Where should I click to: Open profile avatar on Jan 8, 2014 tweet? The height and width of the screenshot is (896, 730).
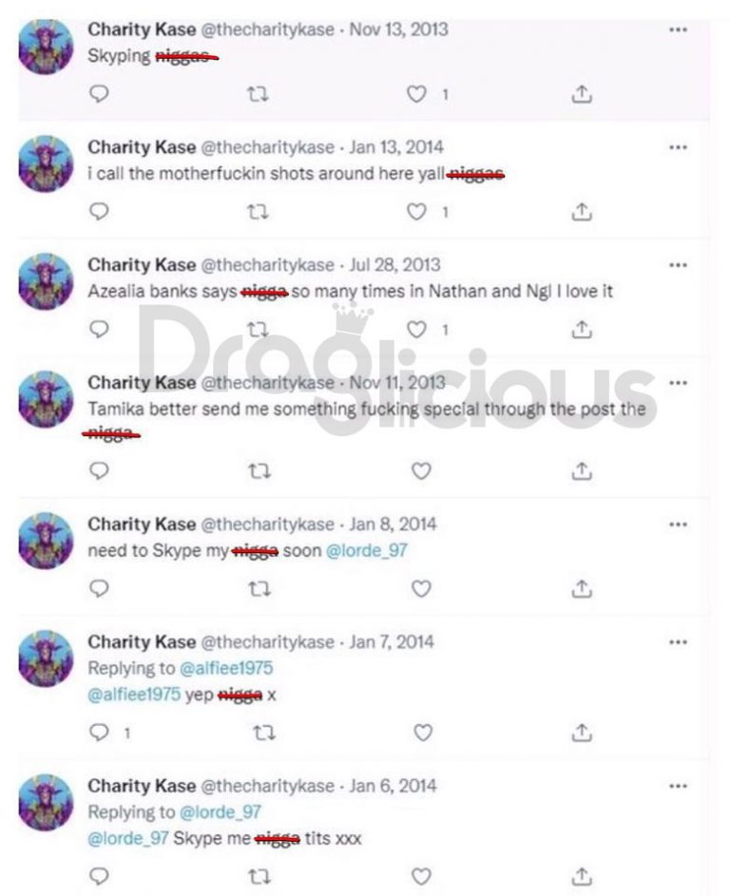click(x=46, y=541)
